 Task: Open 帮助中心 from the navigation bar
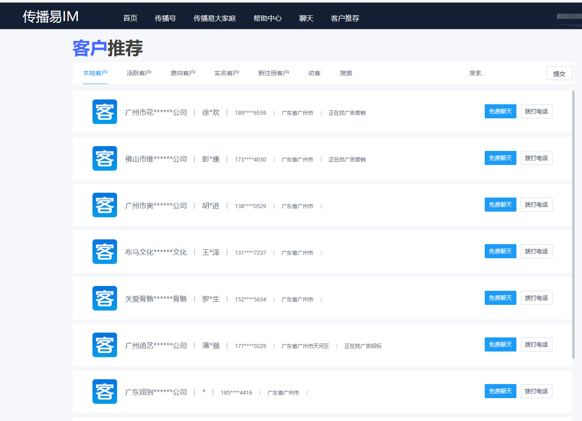[x=268, y=18]
